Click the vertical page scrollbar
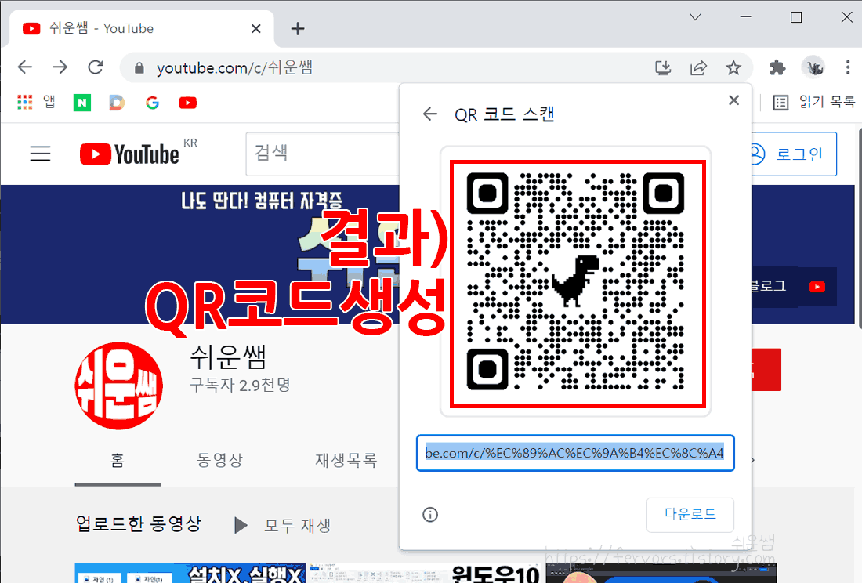 click(x=859, y=228)
